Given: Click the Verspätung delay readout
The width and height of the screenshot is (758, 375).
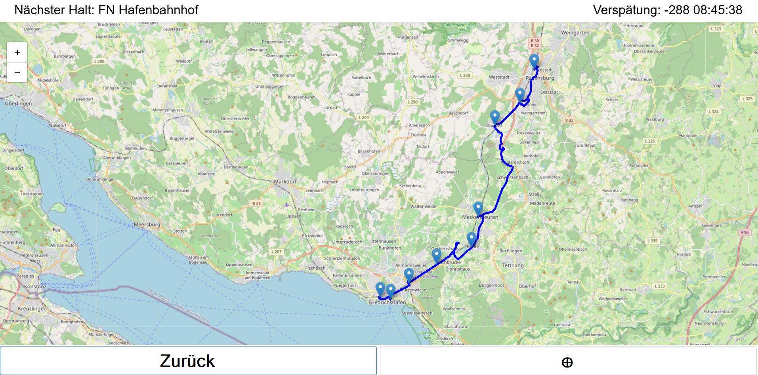Looking at the screenshot, I should (667, 10).
